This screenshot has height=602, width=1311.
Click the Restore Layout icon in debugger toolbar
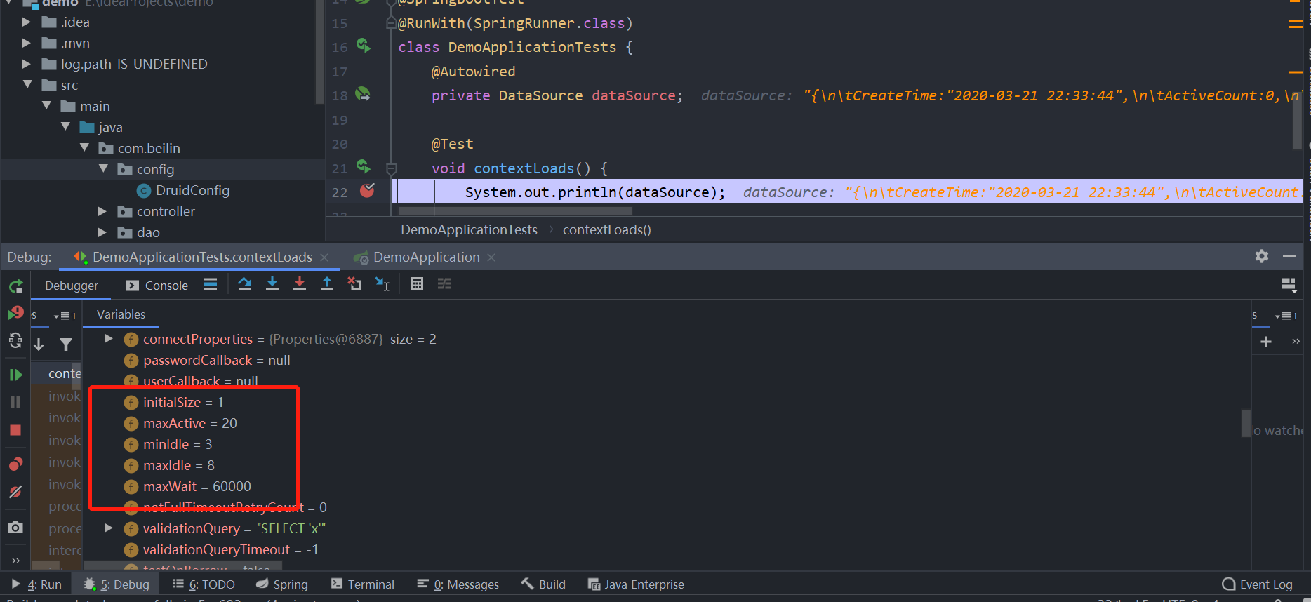pos(1289,284)
